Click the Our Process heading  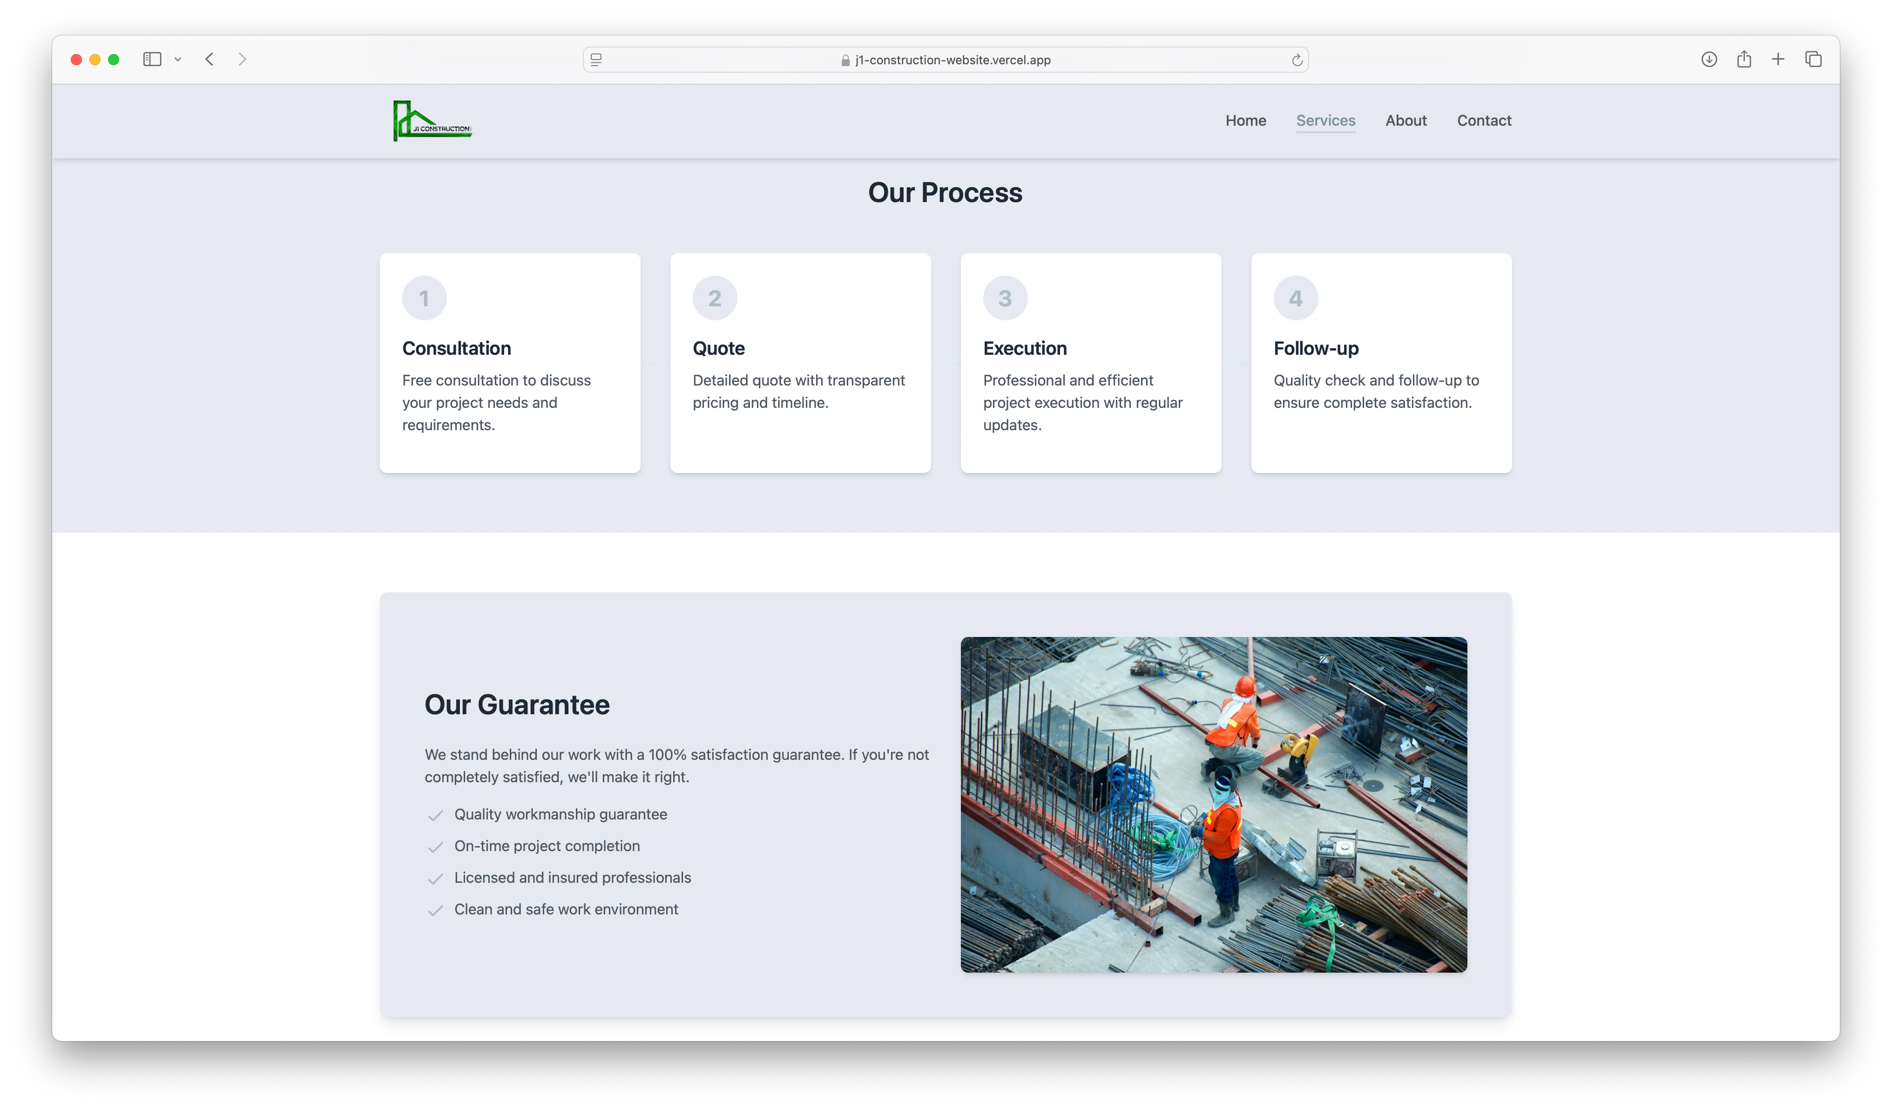click(x=945, y=193)
